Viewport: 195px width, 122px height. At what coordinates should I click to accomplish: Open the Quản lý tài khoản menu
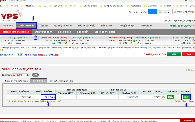click(x=63, y=26)
